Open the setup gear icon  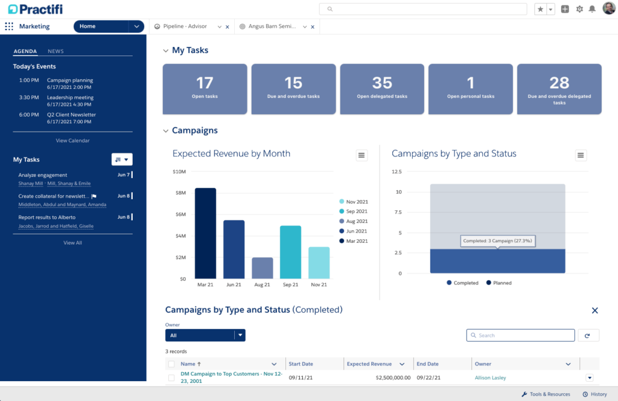(x=579, y=9)
